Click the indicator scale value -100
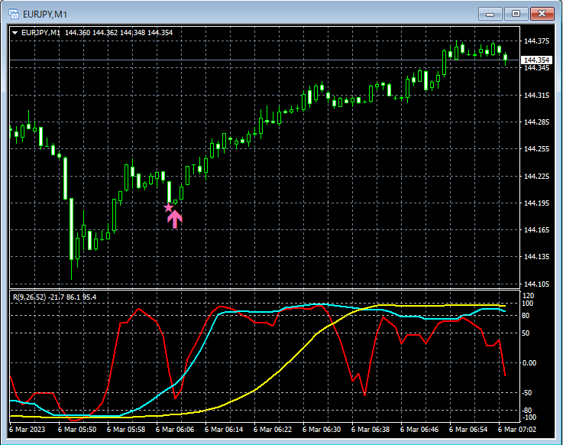The width and height of the screenshot is (563, 445). (x=529, y=417)
